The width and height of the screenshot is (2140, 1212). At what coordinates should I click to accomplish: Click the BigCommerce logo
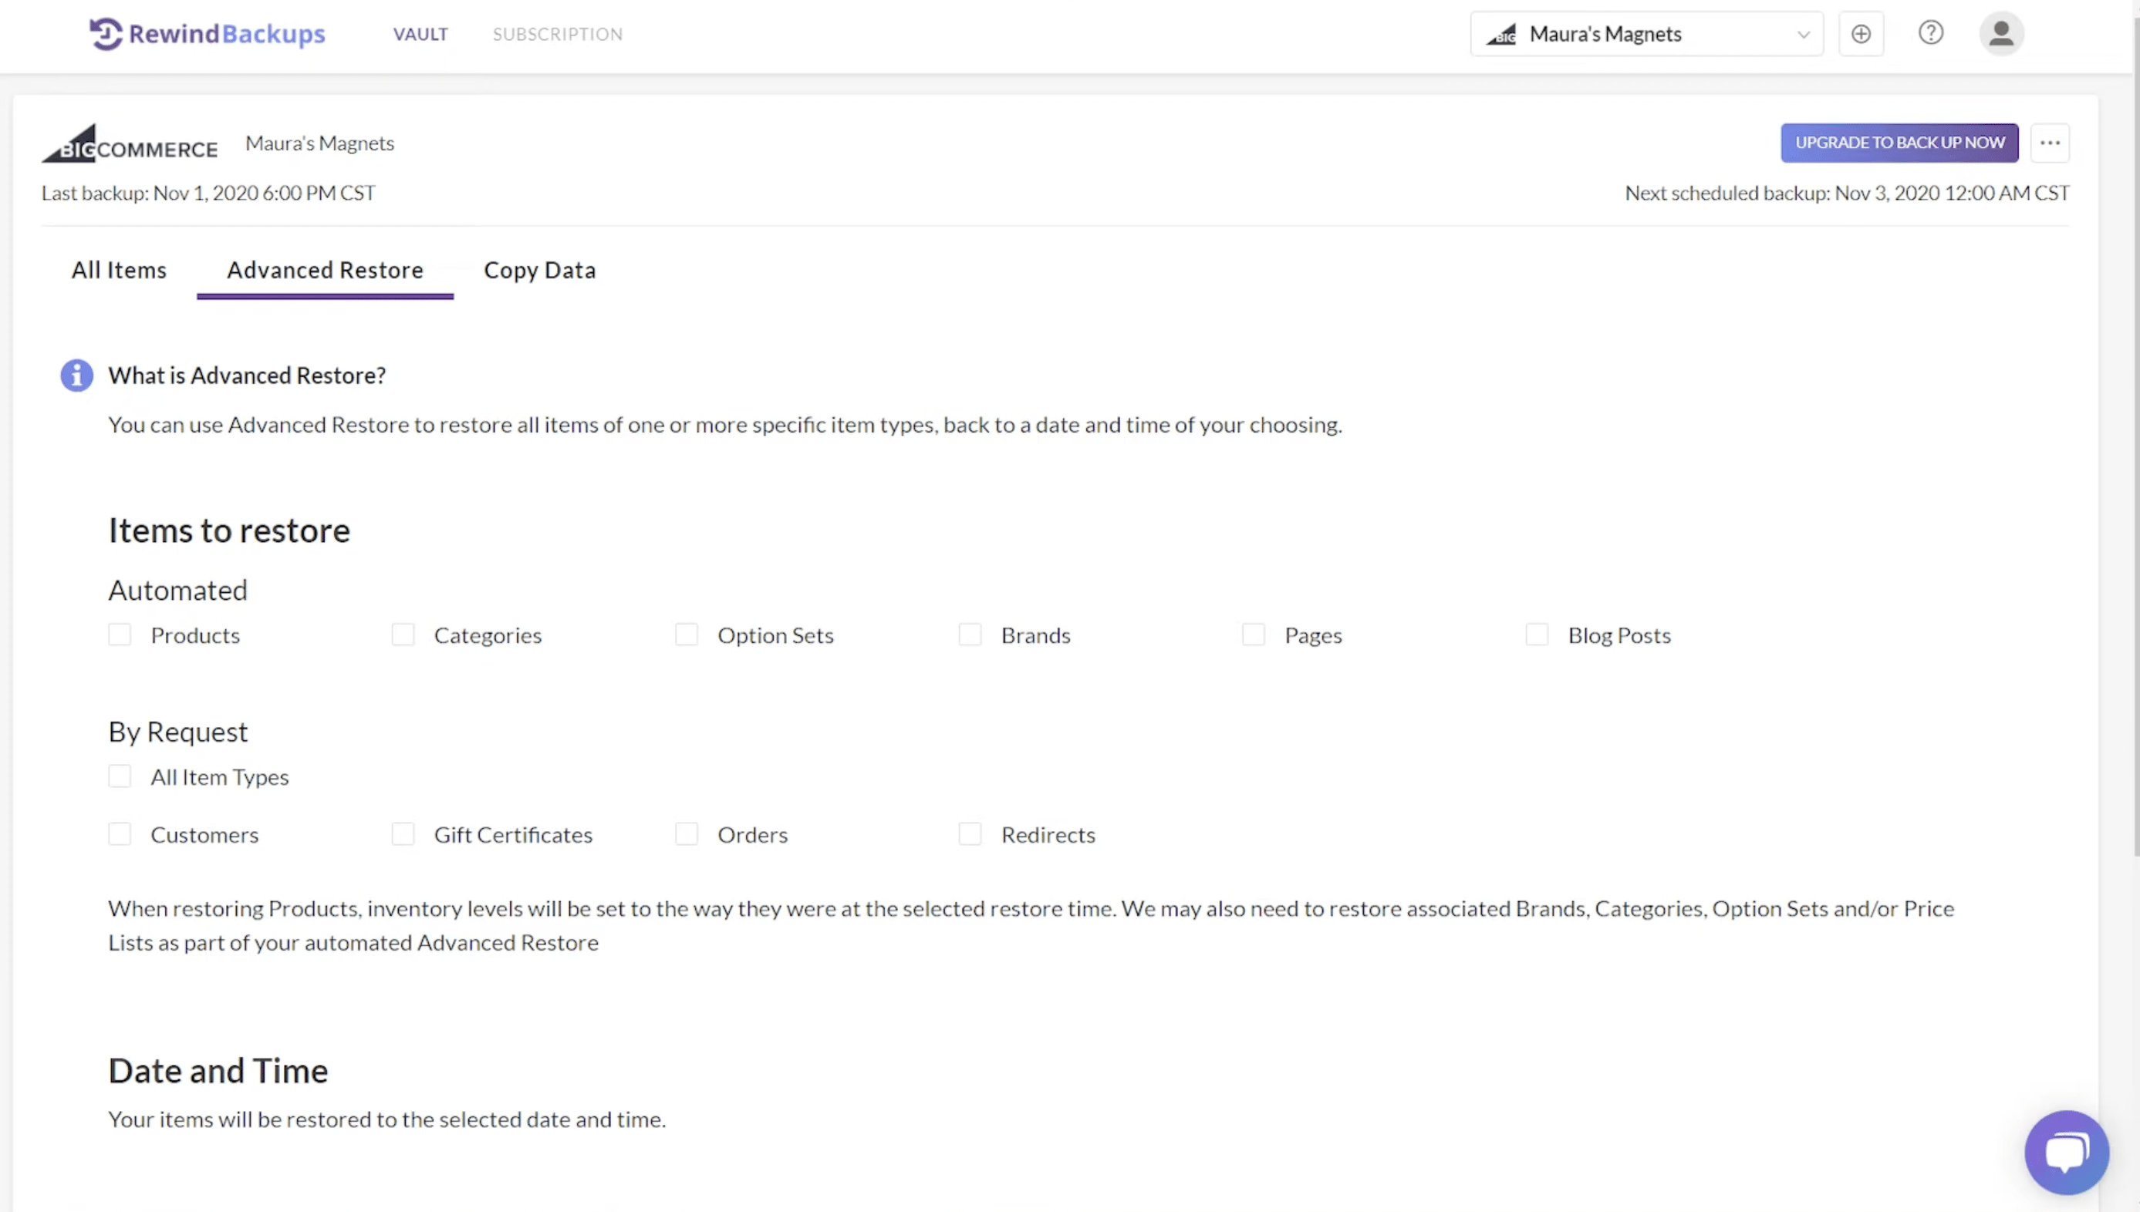pos(130,143)
